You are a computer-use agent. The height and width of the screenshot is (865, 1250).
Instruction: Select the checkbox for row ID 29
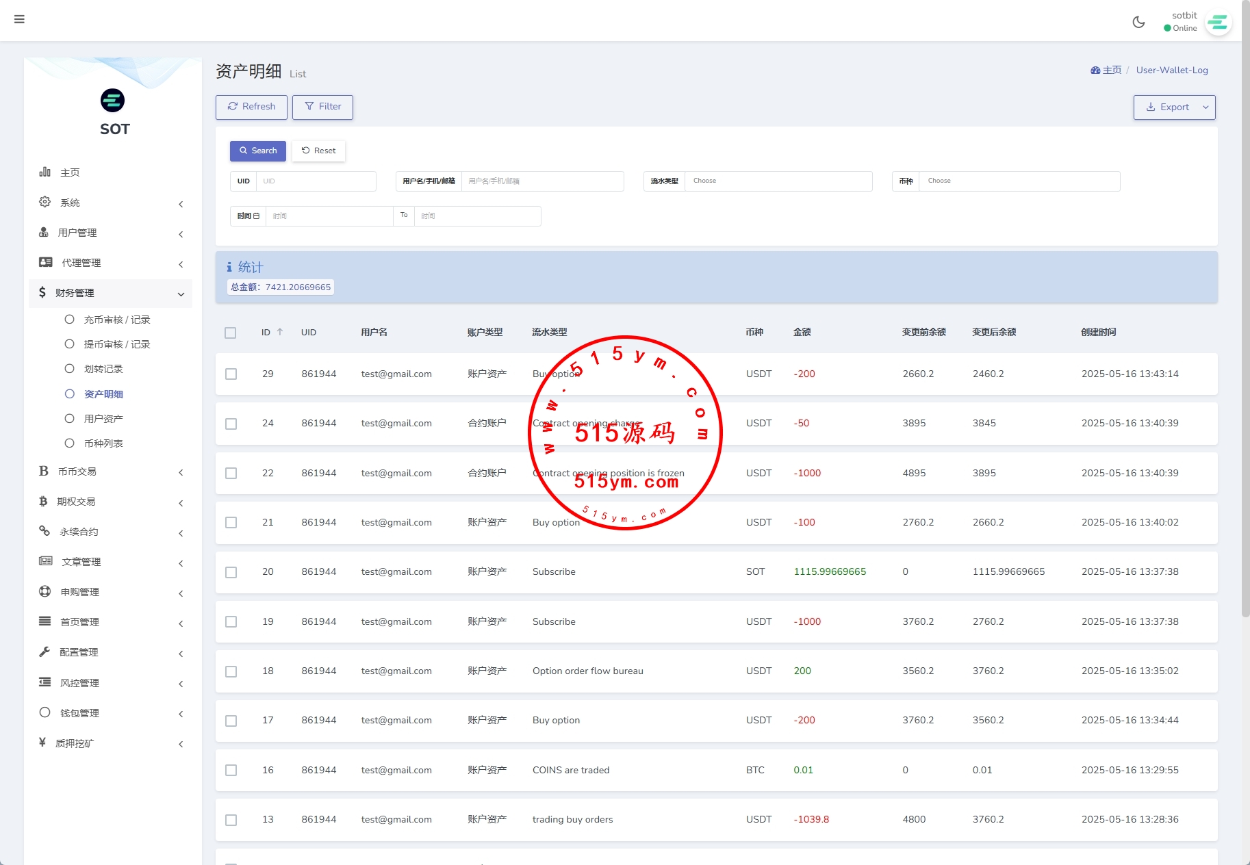(x=231, y=374)
